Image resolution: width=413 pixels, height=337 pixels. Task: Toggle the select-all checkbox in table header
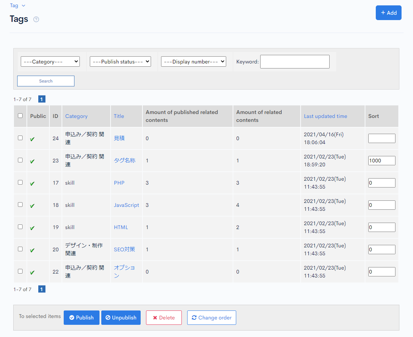click(20, 115)
